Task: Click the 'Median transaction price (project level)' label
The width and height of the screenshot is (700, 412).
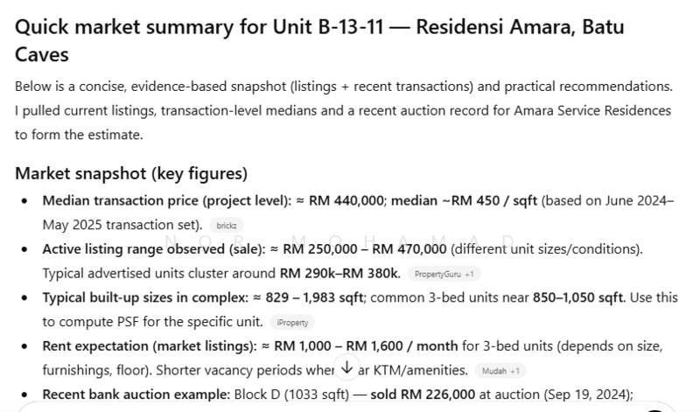Action: [166, 200]
